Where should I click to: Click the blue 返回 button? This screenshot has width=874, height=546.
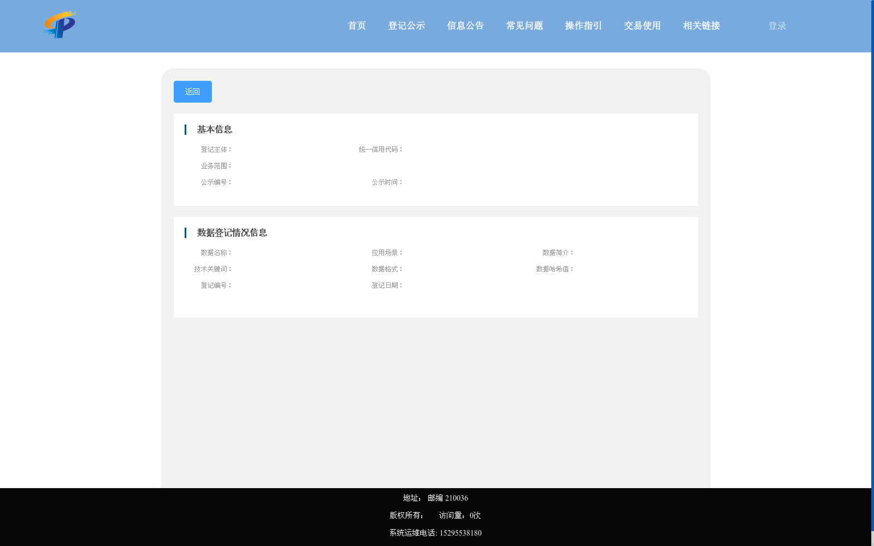193,92
